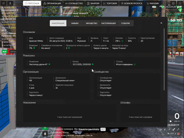184x138 pixels.
Task: Click marital status Не женат
Action: click(x=46, y=48)
